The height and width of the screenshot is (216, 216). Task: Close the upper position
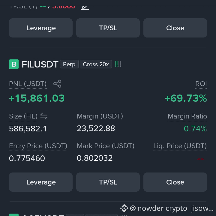175,28
